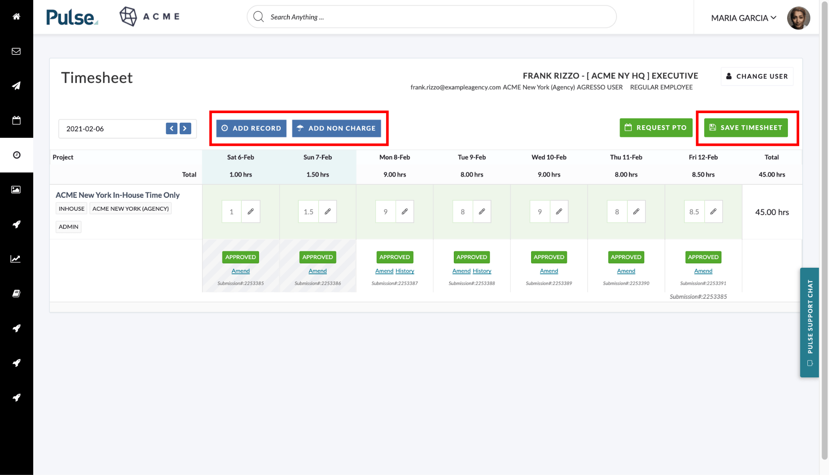Edit note pencil for Mon 8-Feb
This screenshot has width=829, height=475.
[405, 212]
